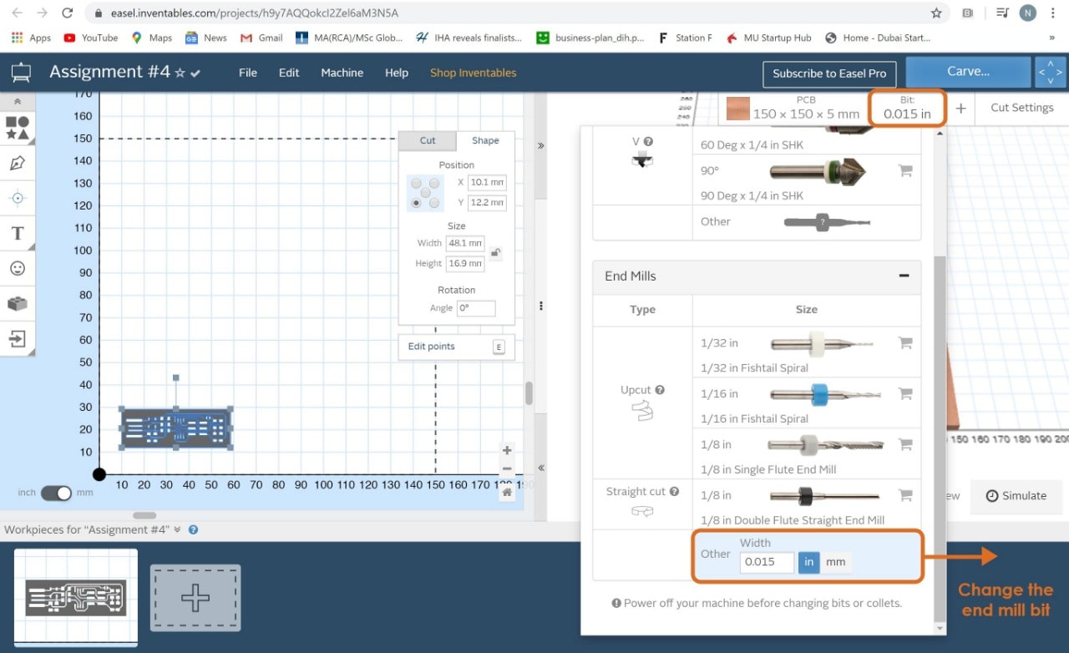This screenshot has width=1069, height=653.
Task: Select the circular target tool in left toolbar
Action: click(x=18, y=199)
